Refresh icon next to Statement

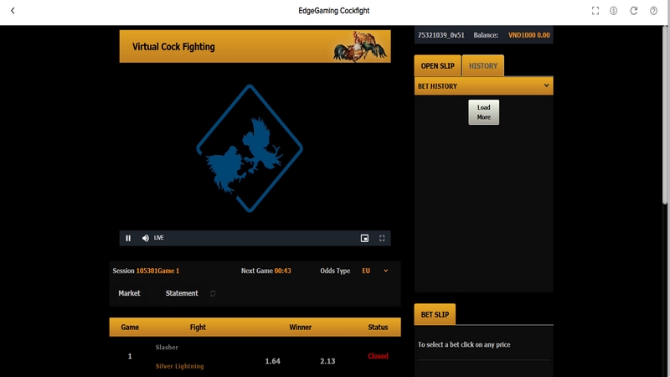(213, 294)
